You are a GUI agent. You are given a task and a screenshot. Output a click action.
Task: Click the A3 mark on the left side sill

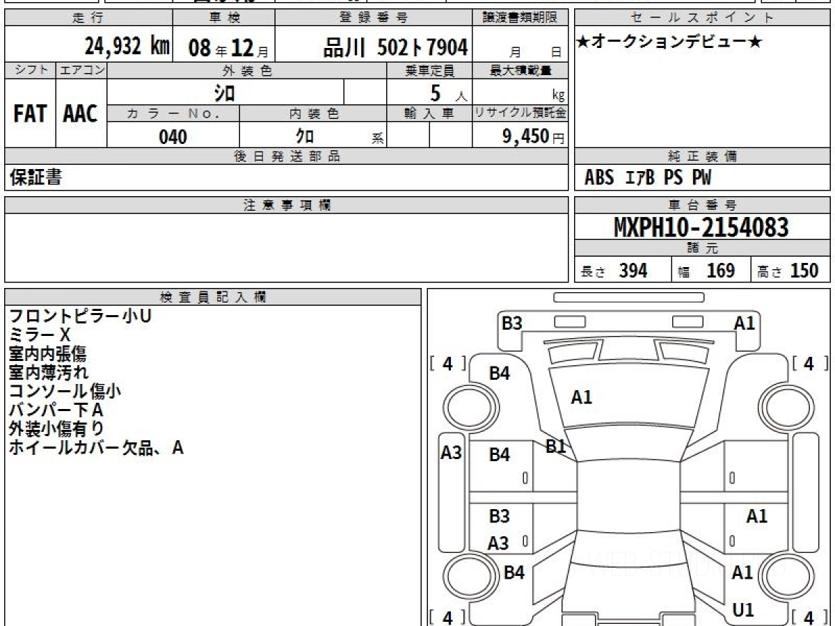click(452, 454)
